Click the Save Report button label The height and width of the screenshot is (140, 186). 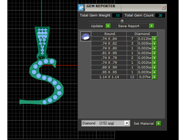tap(133, 26)
